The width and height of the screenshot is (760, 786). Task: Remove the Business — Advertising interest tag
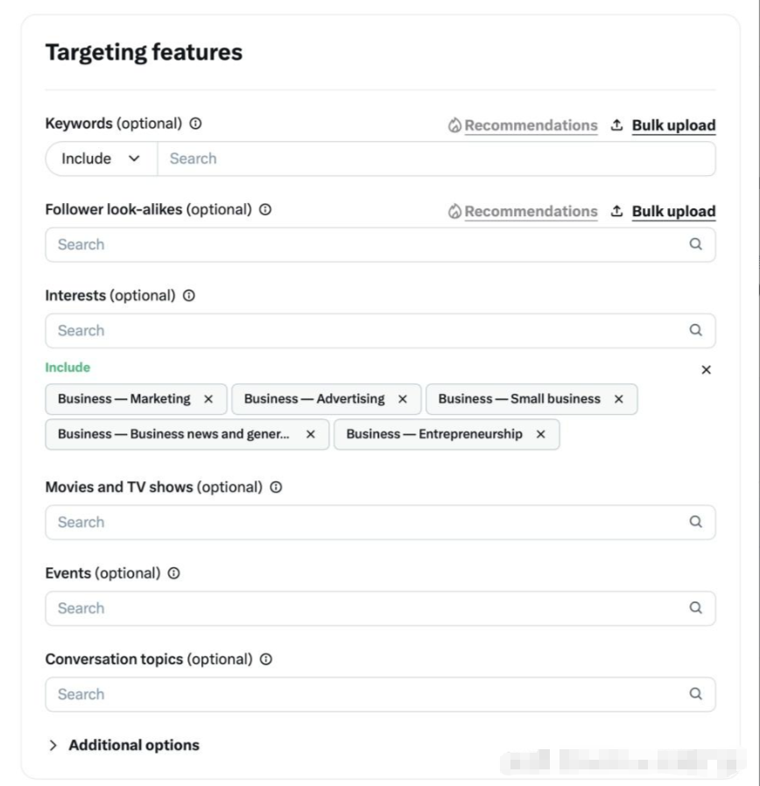click(403, 399)
